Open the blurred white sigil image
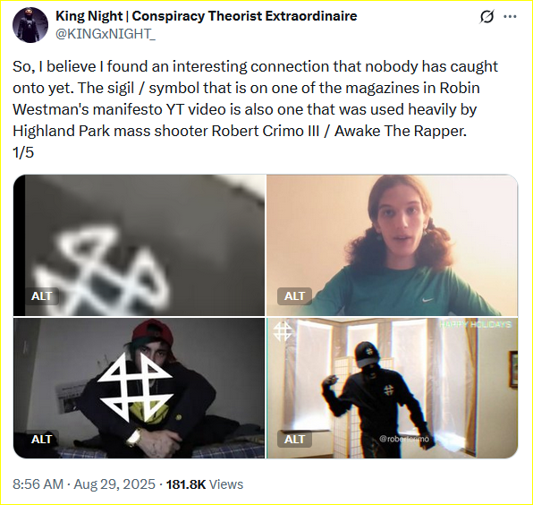The width and height of the screenshot is (533, 505). tap(139, 245)
